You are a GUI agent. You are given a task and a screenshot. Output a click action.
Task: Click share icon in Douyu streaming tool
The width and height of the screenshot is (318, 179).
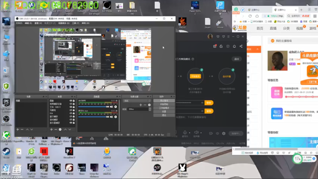point(241,46)
